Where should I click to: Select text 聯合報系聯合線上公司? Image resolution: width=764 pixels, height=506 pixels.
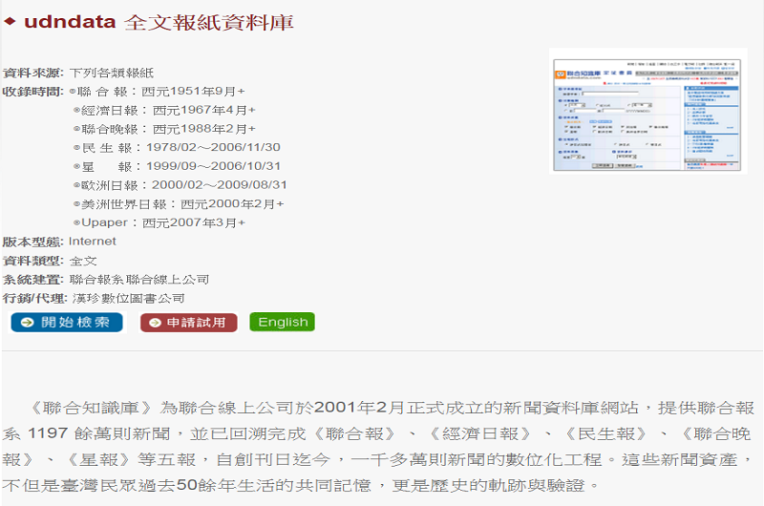pos(139,280)
